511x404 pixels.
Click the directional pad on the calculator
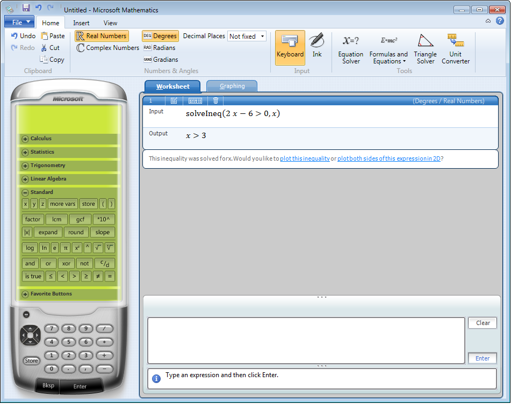(x=30, y=335)
